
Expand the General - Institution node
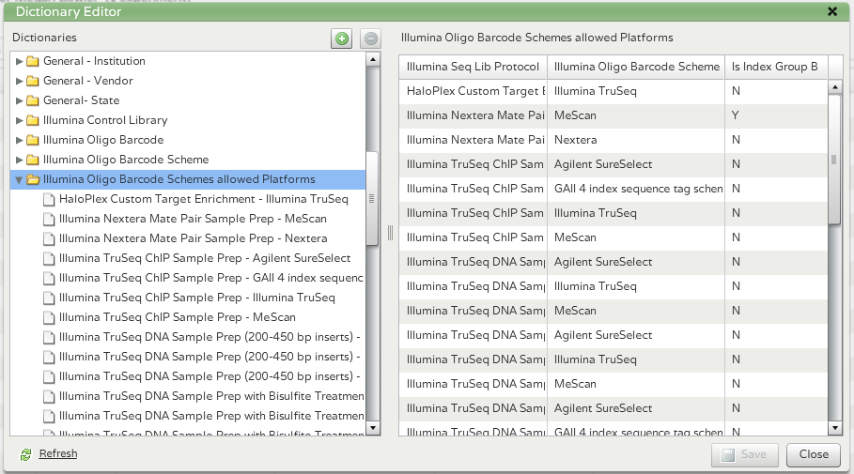(x=19, y=61)
